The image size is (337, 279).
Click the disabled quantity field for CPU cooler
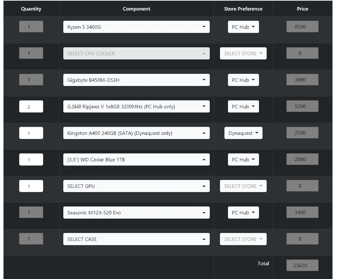[x=31, y=53]
